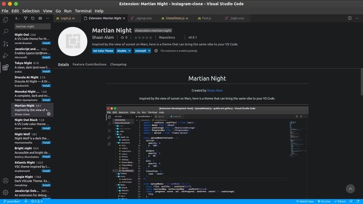
Task: Open editor more actions ellipsis
Action: (357, 18)
